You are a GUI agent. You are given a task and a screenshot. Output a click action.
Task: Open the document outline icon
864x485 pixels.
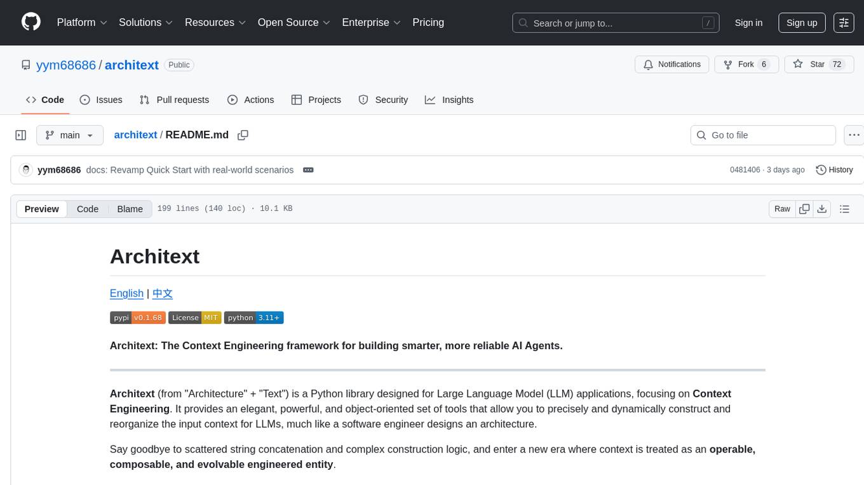[x=844, y=209]
